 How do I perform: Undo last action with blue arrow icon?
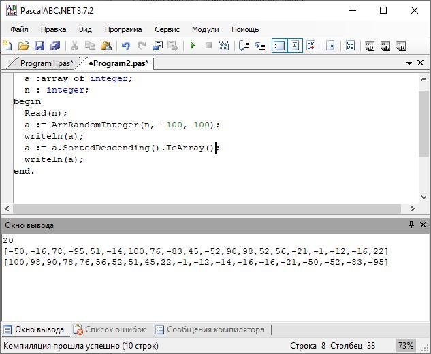[x=125, y=46]
